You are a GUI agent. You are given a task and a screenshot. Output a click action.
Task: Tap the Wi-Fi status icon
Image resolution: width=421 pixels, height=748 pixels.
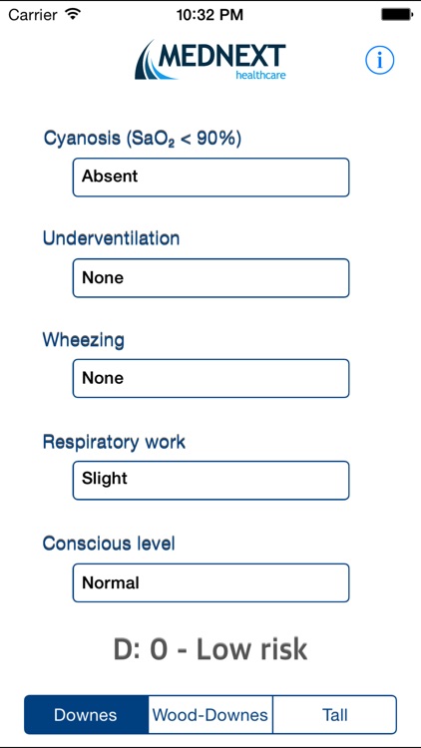pos(73,14)
